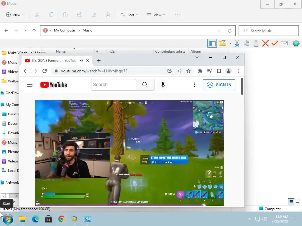The width and height of the screenshot is (302, 226).
Task: Reload the YouTube page
Action: click(45, 71)
